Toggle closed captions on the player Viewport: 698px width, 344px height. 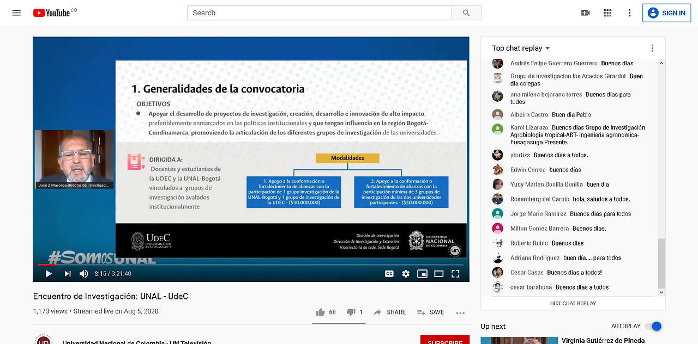[389, 274]
